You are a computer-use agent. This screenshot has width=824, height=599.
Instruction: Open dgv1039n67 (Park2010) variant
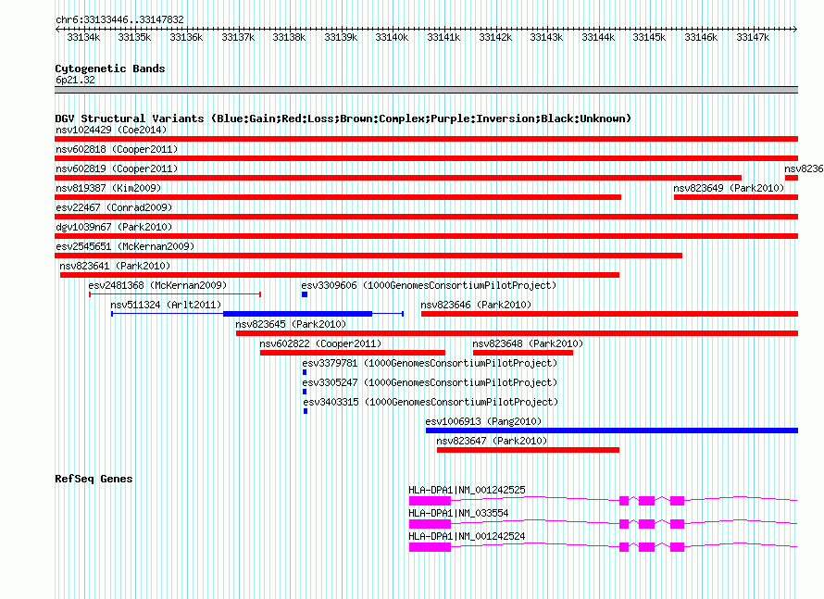(x=426, y=236)
